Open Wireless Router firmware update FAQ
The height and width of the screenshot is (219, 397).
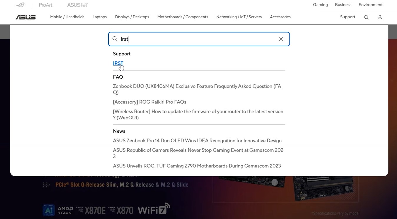pos(198,115)
